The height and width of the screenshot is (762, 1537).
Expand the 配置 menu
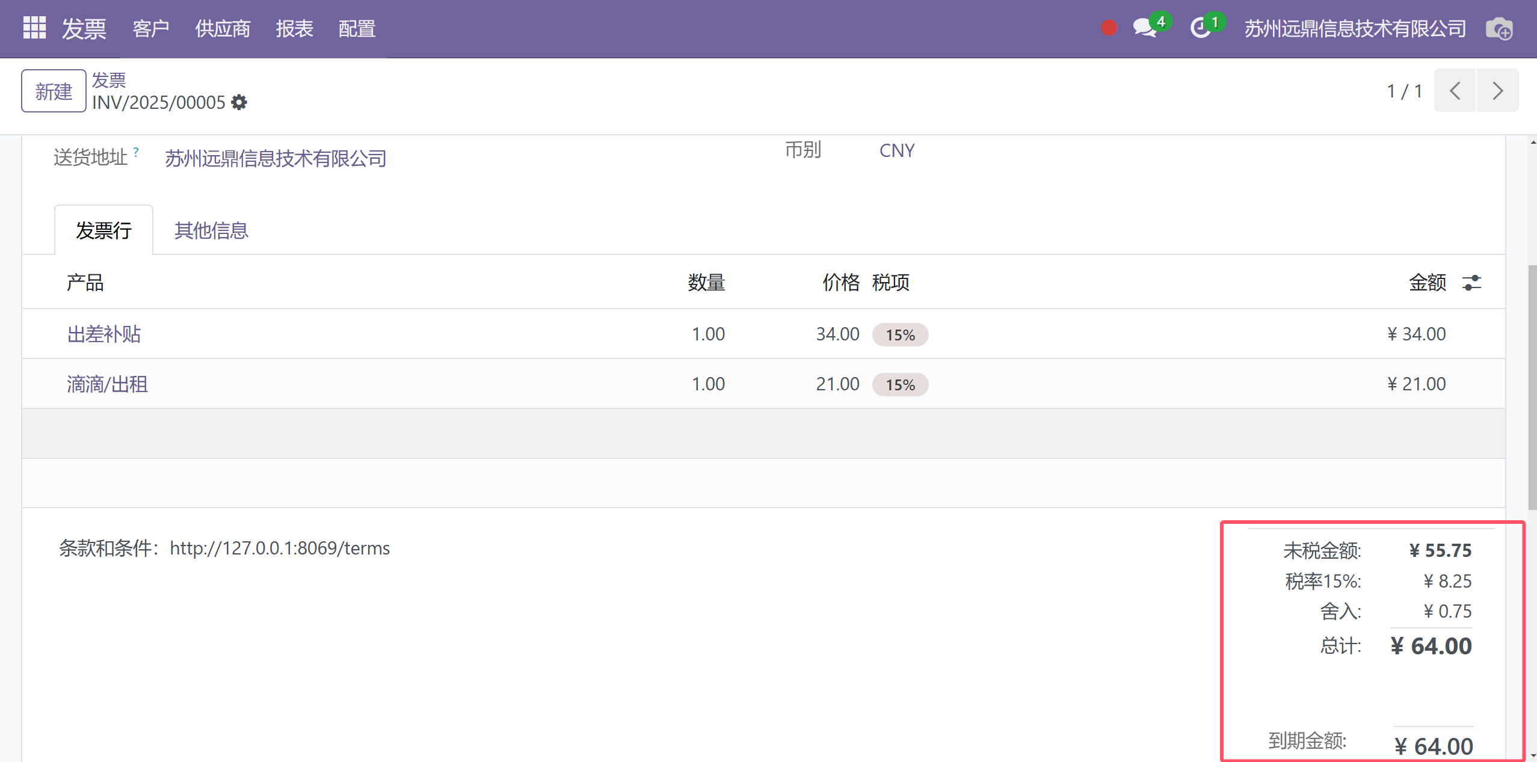click(x=357, y=28)
